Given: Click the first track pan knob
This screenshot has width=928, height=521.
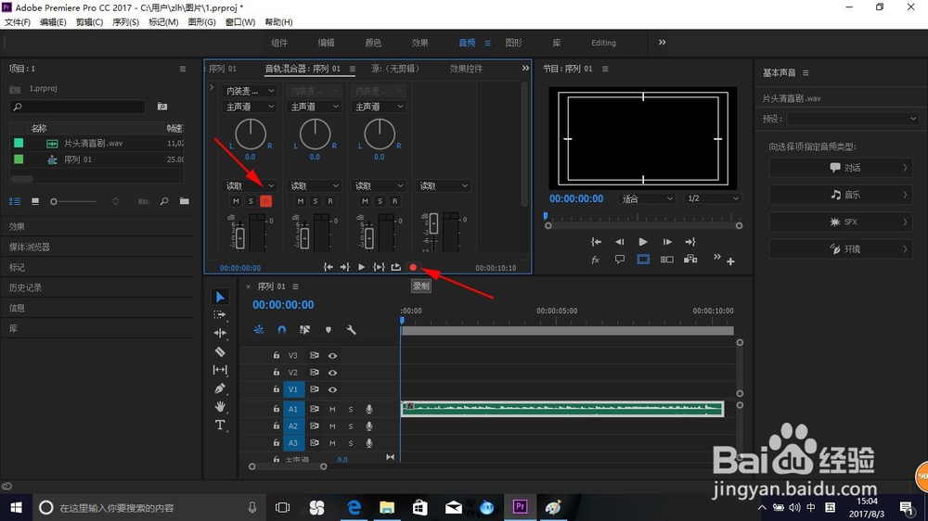Looking at the screenshot, I should [x=251, y=134].
